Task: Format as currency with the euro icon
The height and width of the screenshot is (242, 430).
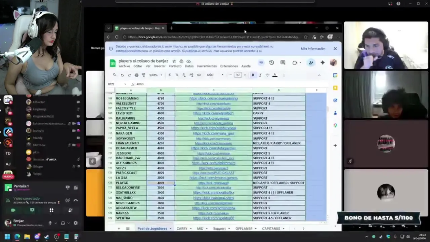Action: pos(170,75)
